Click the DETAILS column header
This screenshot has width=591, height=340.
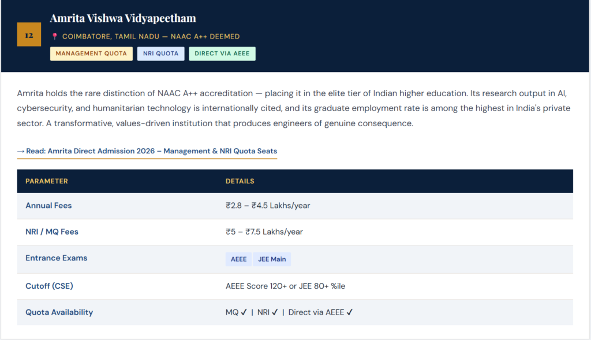click(240, 181)
